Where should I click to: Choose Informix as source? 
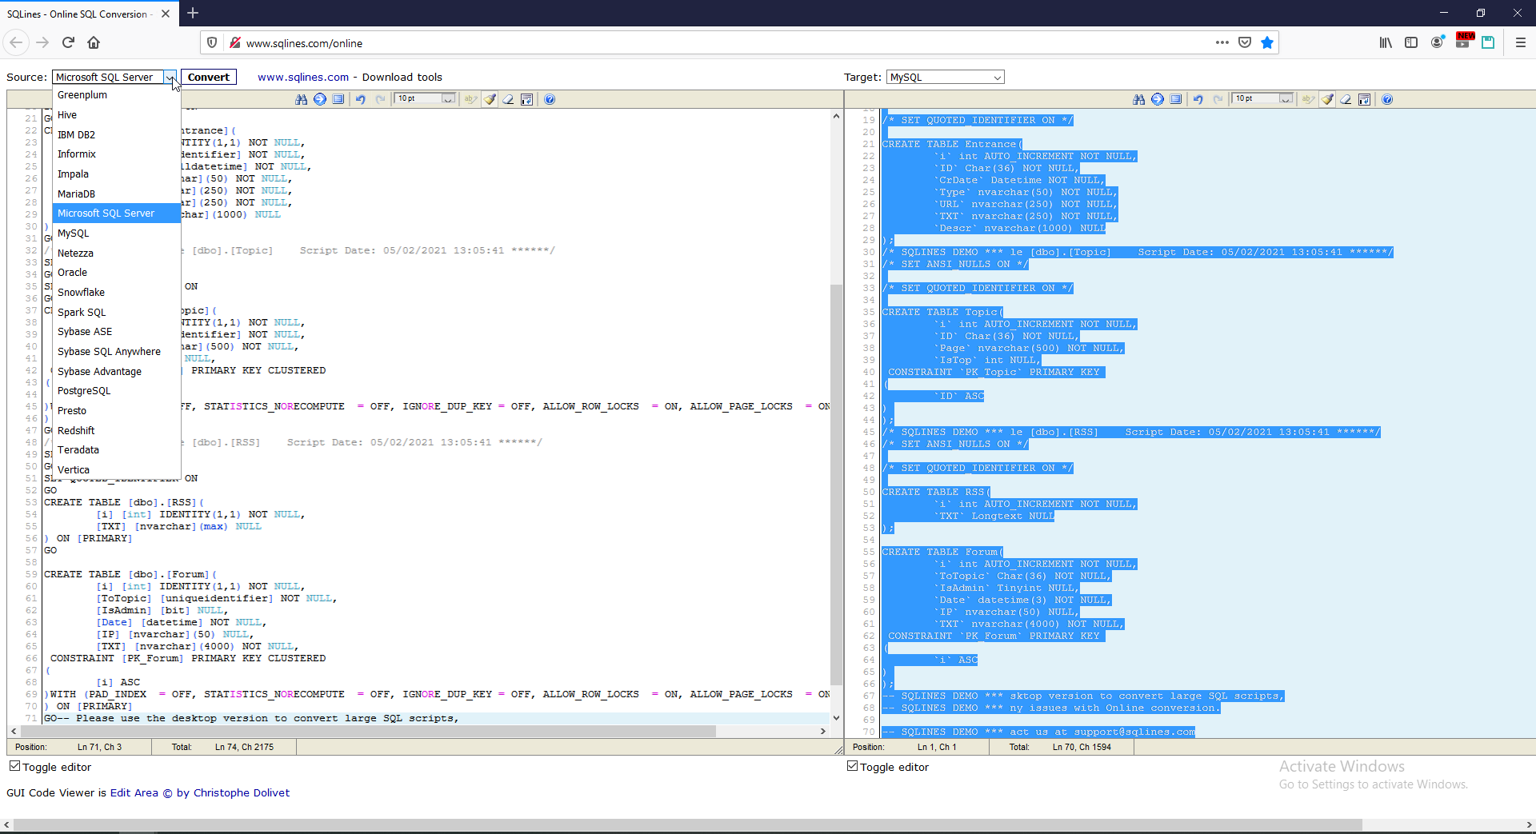click(x=117, y=154)
